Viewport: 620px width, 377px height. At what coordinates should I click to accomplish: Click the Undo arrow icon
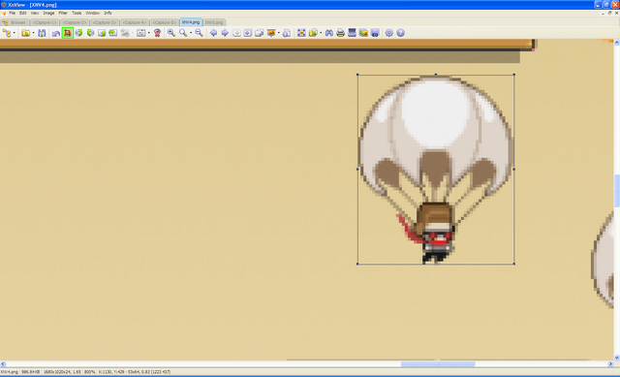tap(56, 33)
